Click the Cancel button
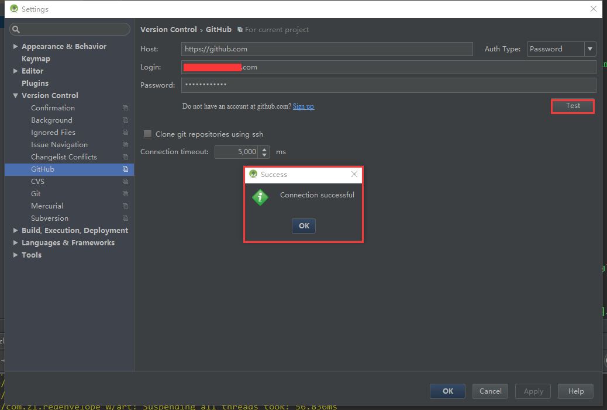This screenshot has width=607, height=410. click(491, 391)
